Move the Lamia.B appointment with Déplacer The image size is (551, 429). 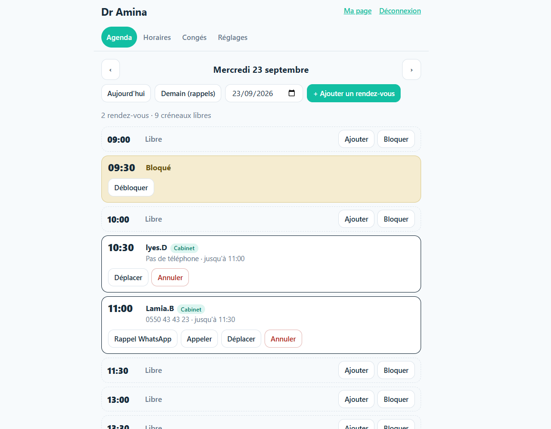click(241, 339)
